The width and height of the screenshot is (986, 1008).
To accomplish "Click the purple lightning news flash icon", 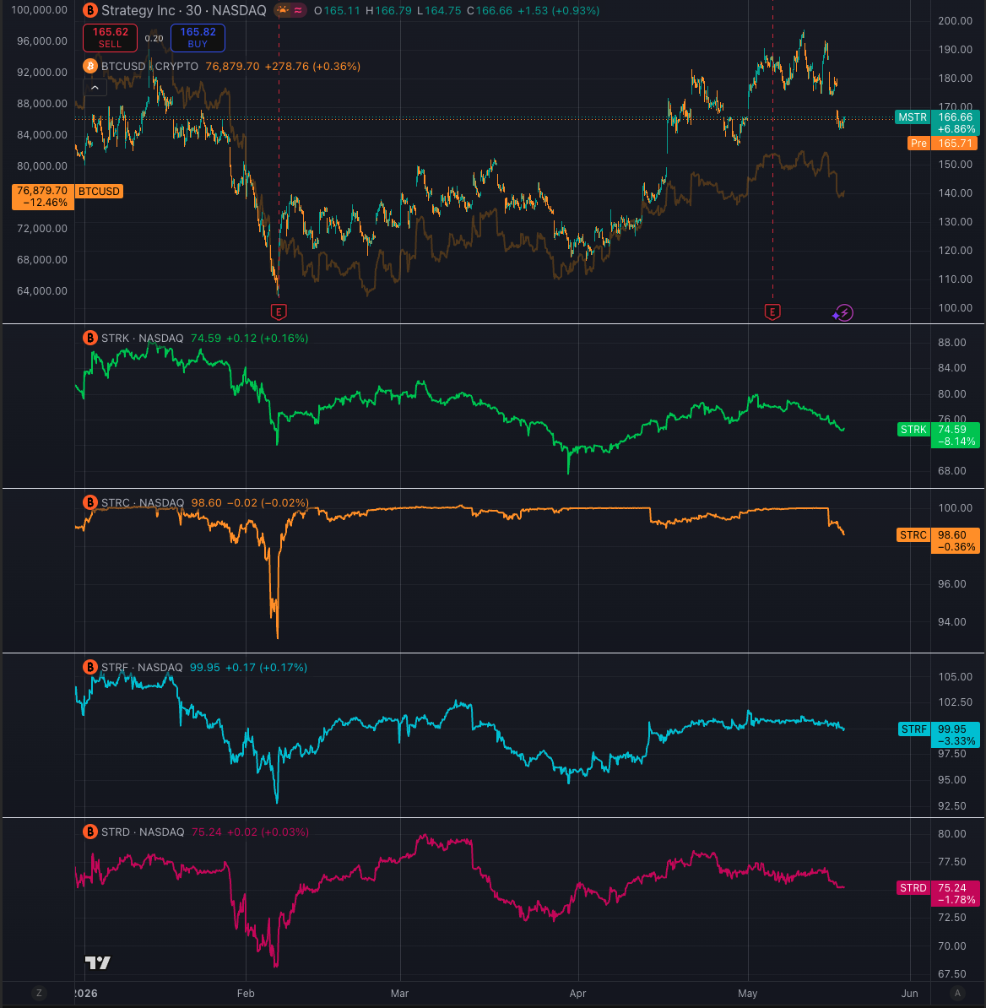I will pyautogui.click(x=843, y=313).
